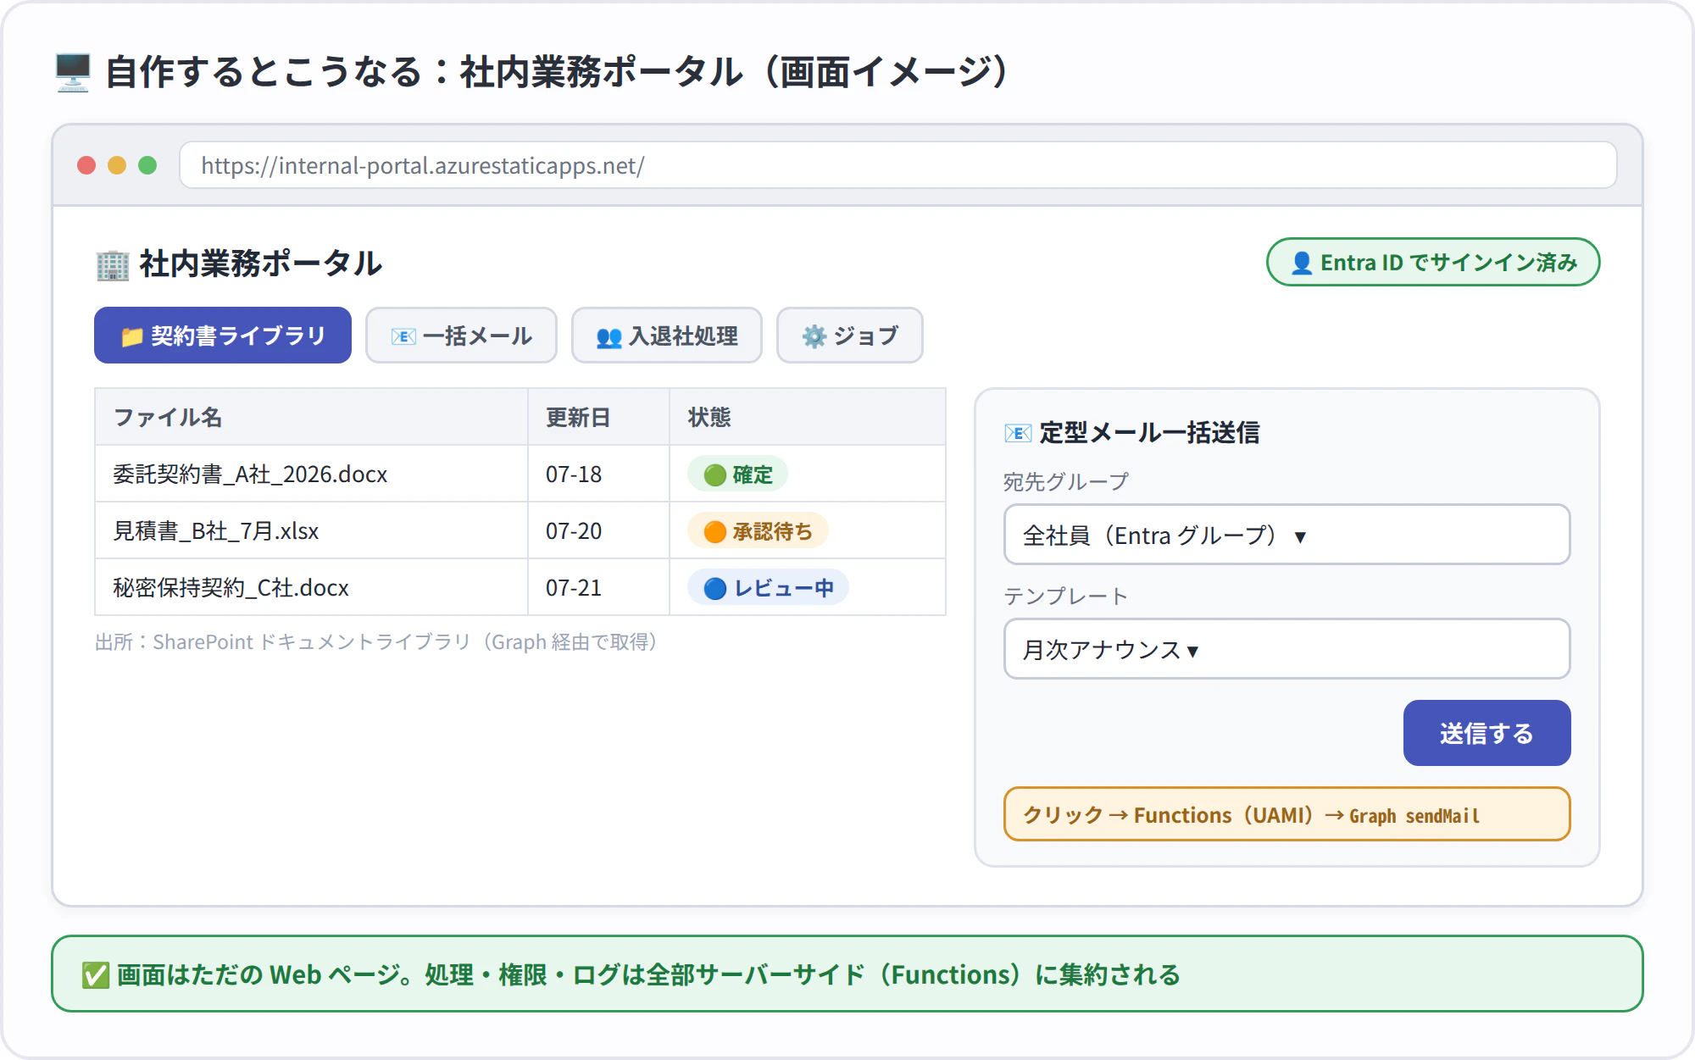1695x1060 pixels.
Task: Click the blue dot of レビュー中 status
Action: click(714, 588)
